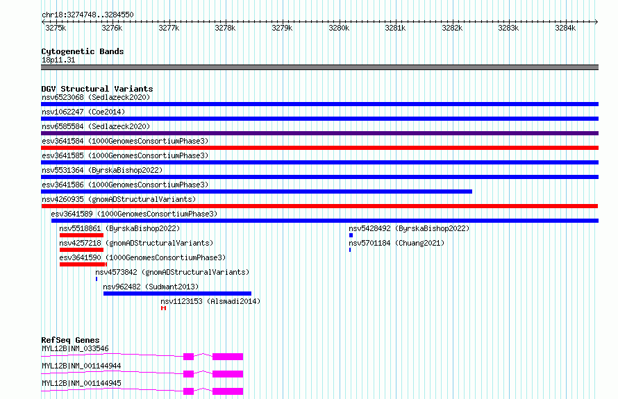Screen dimensions: 618x399
Task: Click the 3280k ruler position
Action: (x=339, y=28)
